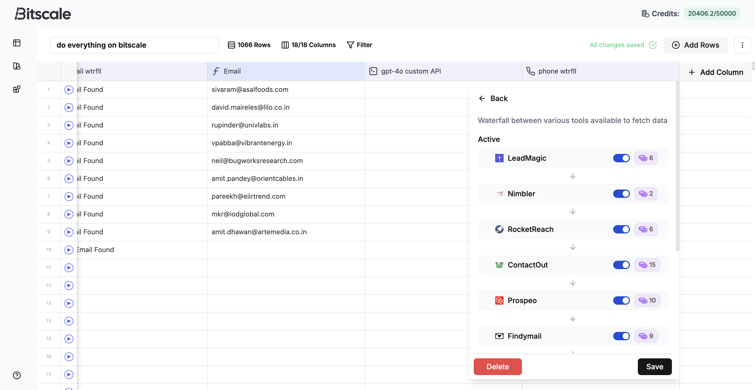This screenshot has height=390, width=755.
Task: Toggle LeadMagic provider off
Action: [x=621, y=158]
